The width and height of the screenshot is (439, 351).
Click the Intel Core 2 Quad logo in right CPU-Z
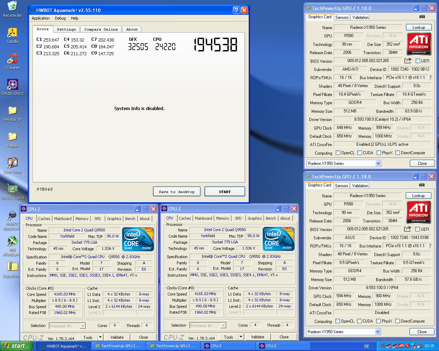(278, 239)
